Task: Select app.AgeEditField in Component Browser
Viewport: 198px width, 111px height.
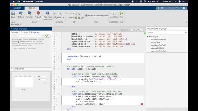Action: tap(157, 48)
